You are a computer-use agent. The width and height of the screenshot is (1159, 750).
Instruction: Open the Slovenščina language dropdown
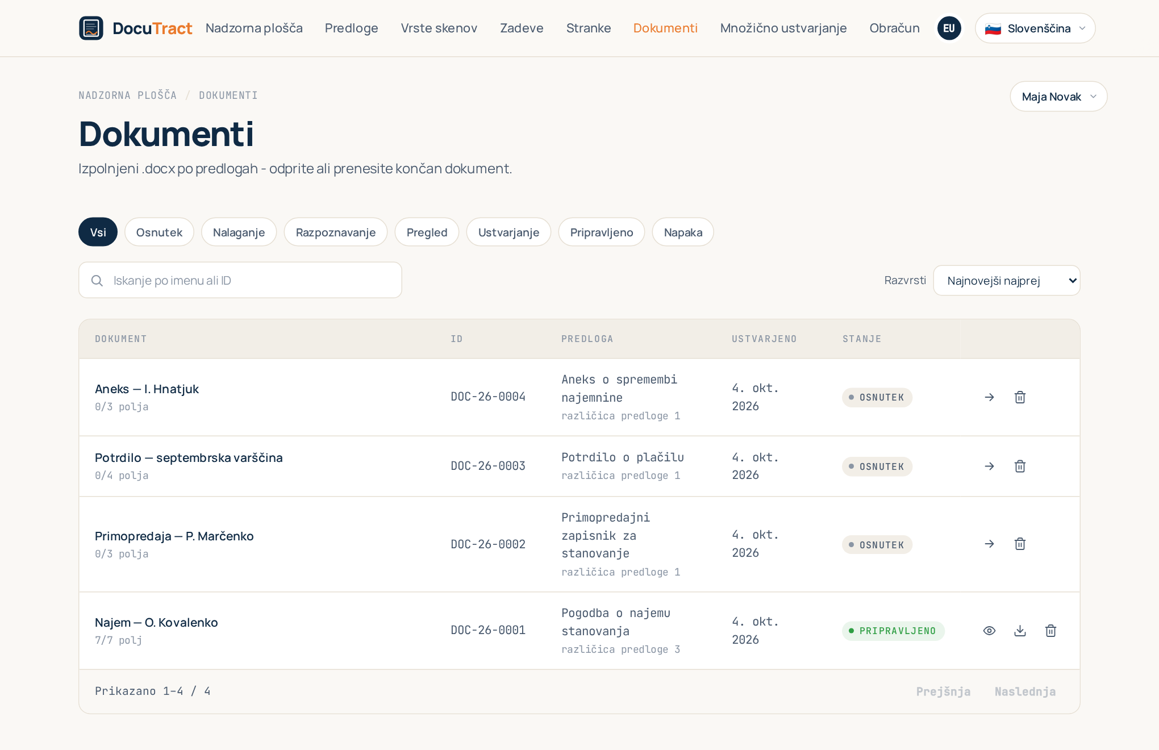[1035, 28]
